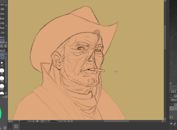Image resolution: width=177 pixels, height=130 pixels.
Task: Open the timeline panel icon
Action: coord(16,126)
